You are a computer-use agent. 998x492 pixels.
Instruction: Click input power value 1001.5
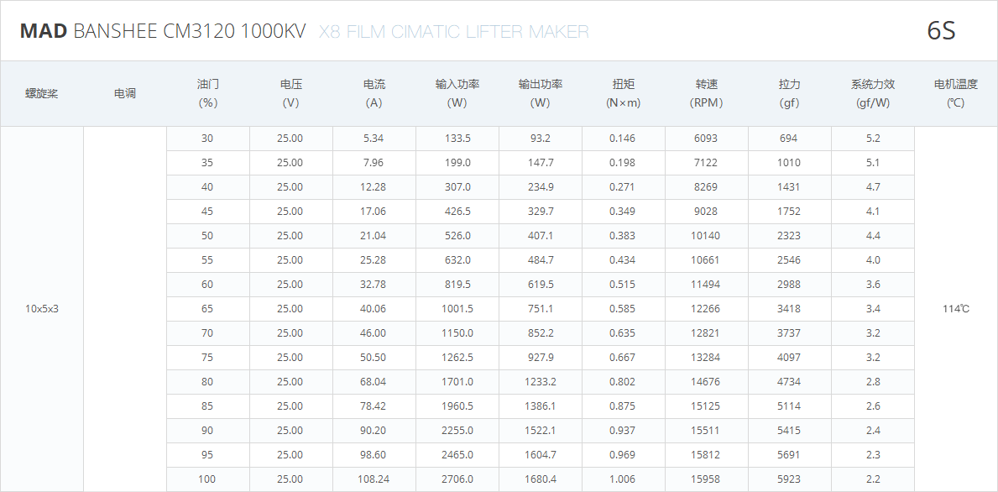(x=457, y=309)
